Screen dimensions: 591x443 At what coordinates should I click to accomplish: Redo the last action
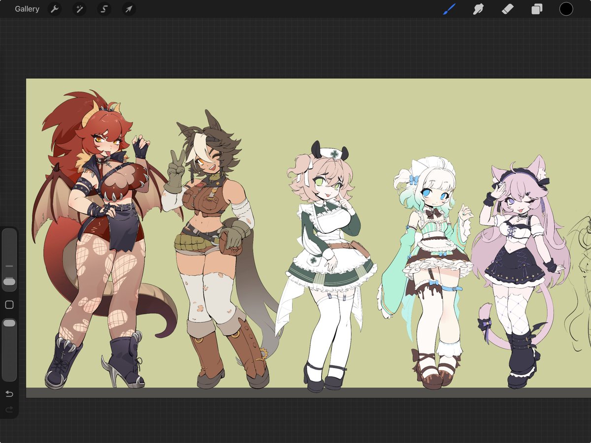(9, 410)
